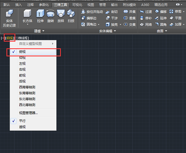Open the 精选应用 ribbon tab

tap(161, 5)
